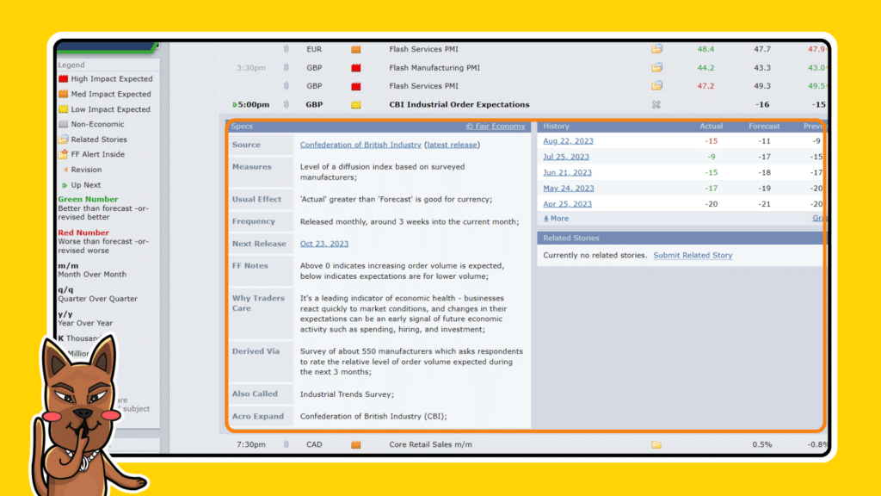Click yellow low impact icon on CBI row
This screenshot has height=496, width=881.
pos(356,105)
